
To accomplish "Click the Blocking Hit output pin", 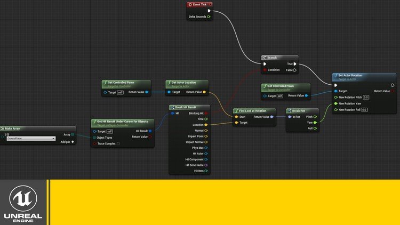I will pos(206,113).
